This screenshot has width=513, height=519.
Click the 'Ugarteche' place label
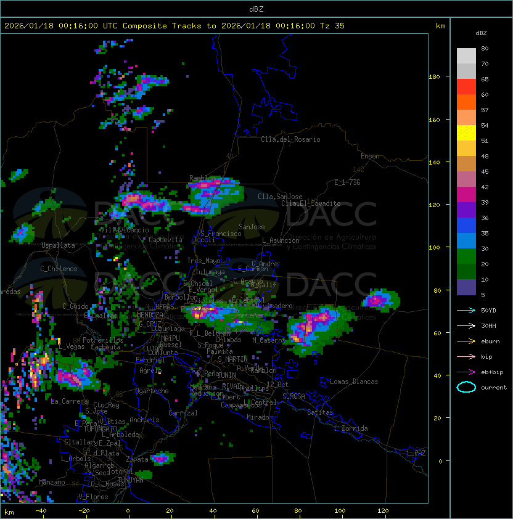(152, 391)
